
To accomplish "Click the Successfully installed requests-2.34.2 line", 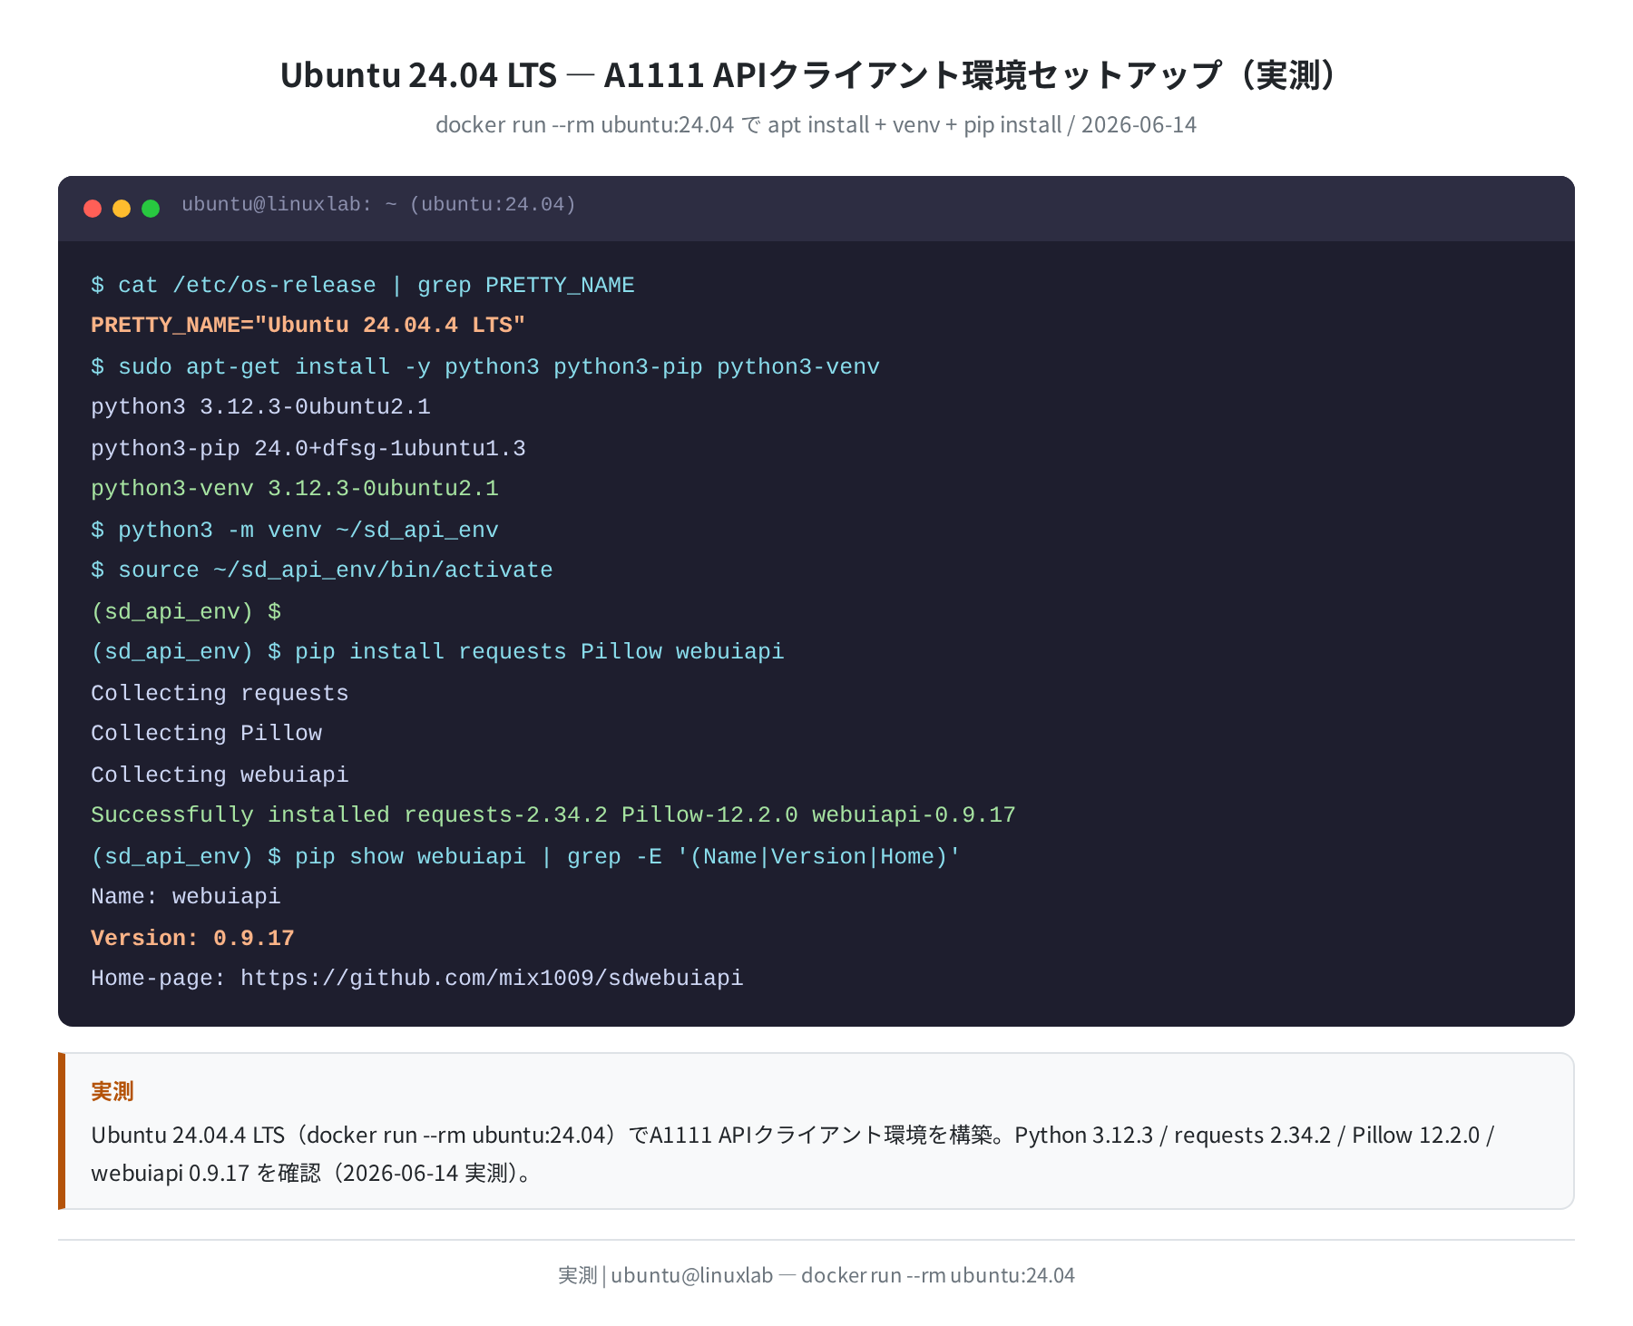I will pos(553,815).
